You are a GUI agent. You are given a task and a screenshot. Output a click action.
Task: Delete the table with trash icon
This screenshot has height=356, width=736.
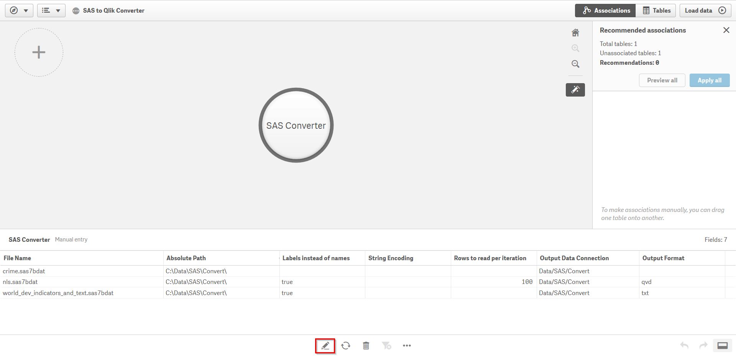366,346
